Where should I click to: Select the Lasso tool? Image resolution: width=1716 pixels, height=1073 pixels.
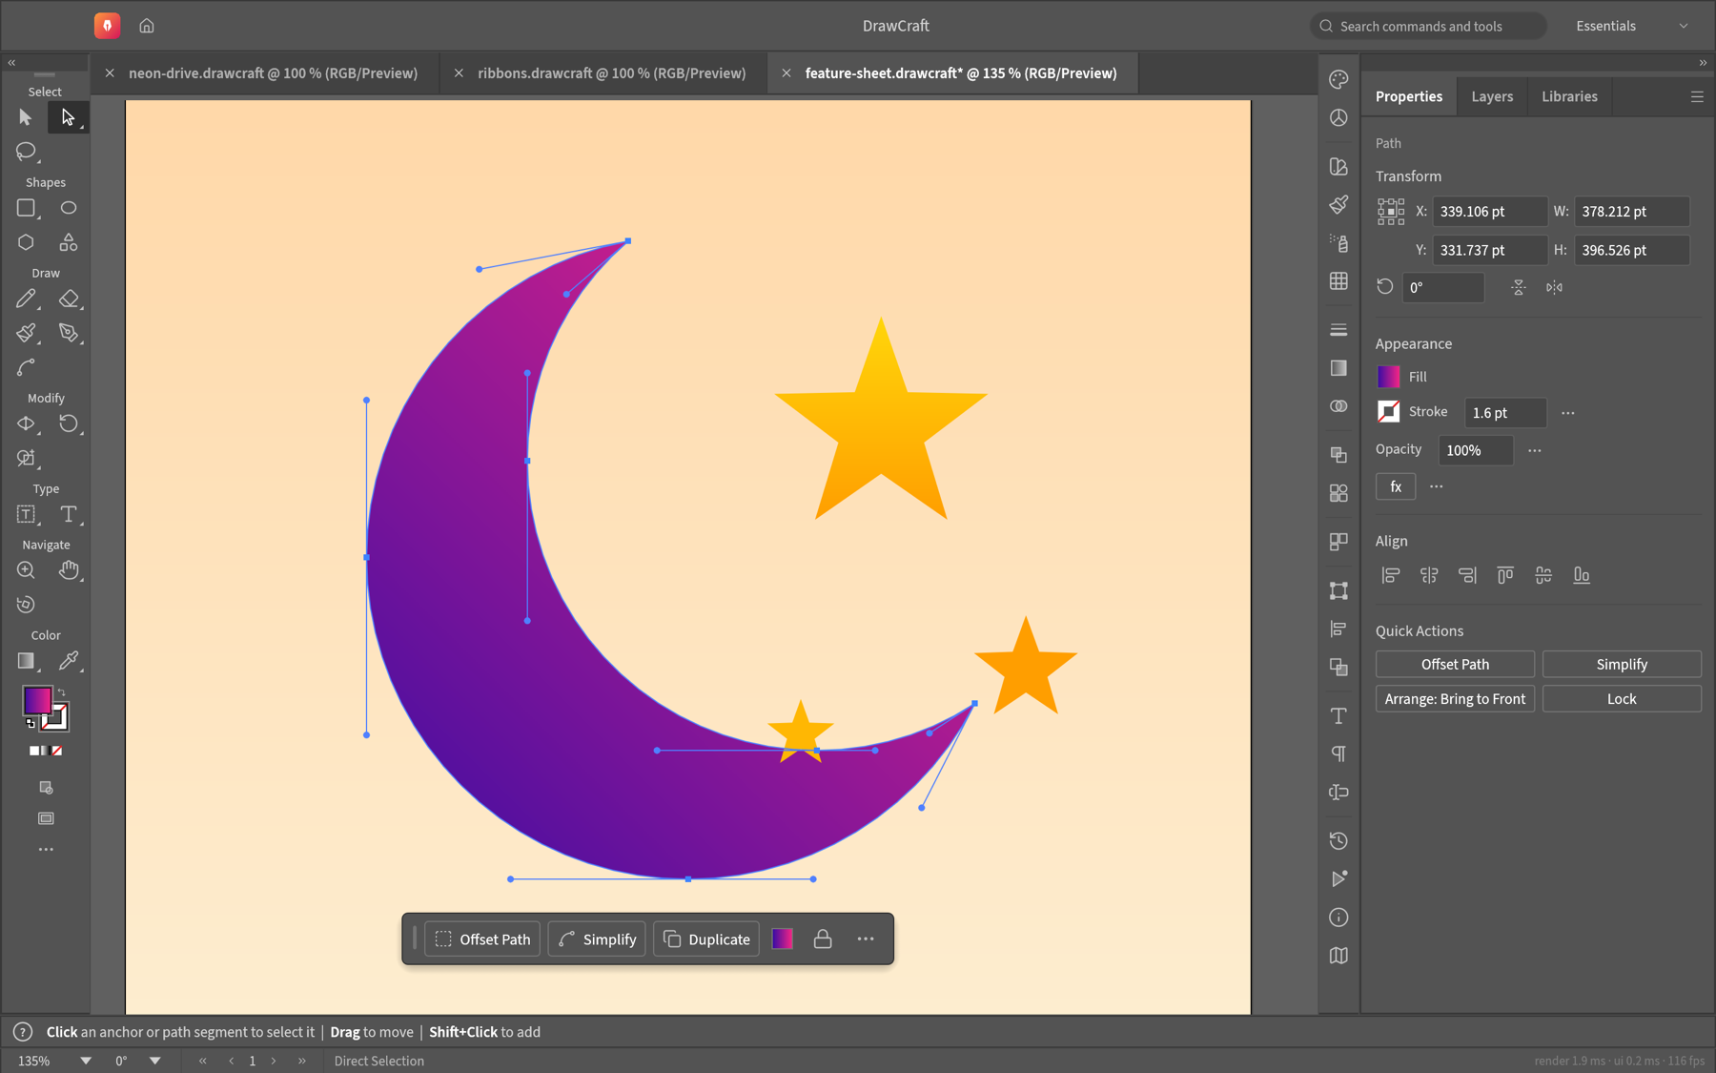tap(26, 151)
